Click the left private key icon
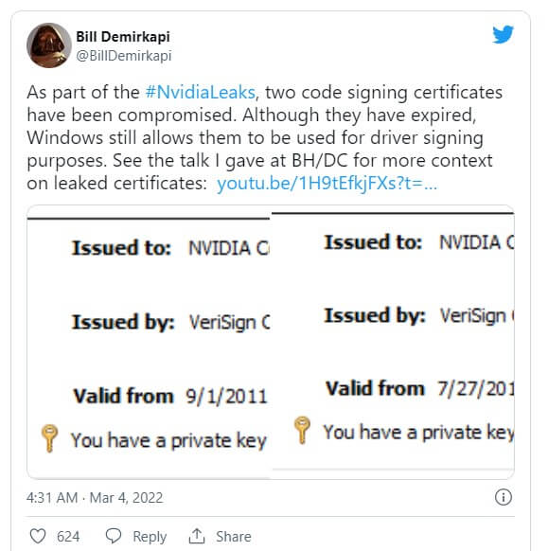Screen dimensions: 548x551 click(x=49, y=437)
